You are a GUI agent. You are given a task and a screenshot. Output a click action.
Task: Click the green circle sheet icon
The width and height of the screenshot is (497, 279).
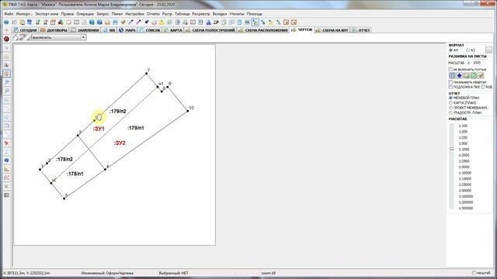(x=474, y=76)
